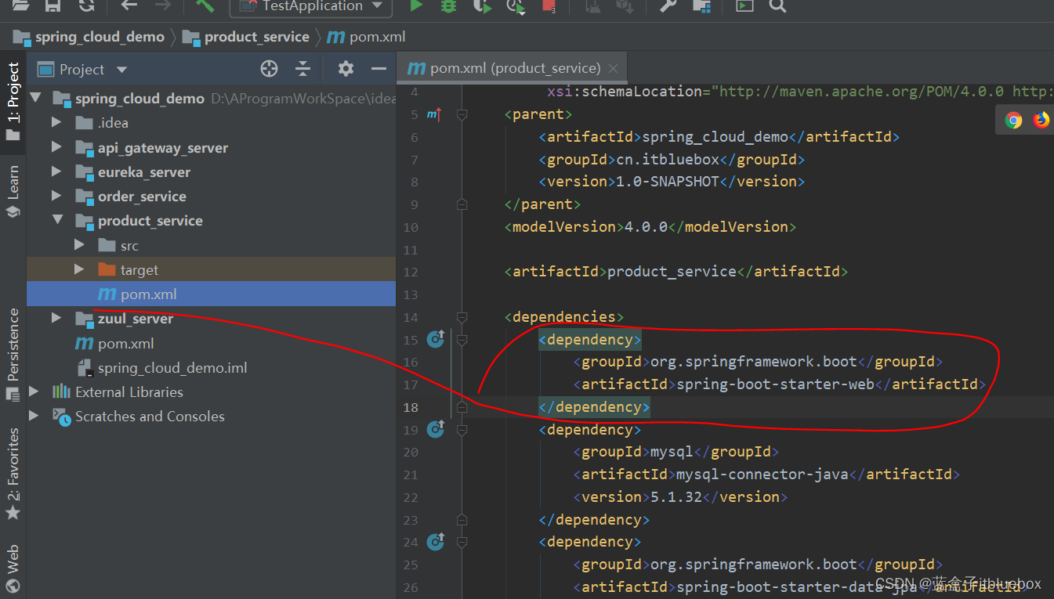Open Search Everywhere magnifier icon

pos(777,5)
